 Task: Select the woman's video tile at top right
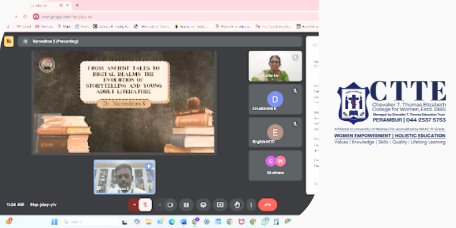[275, 66]
